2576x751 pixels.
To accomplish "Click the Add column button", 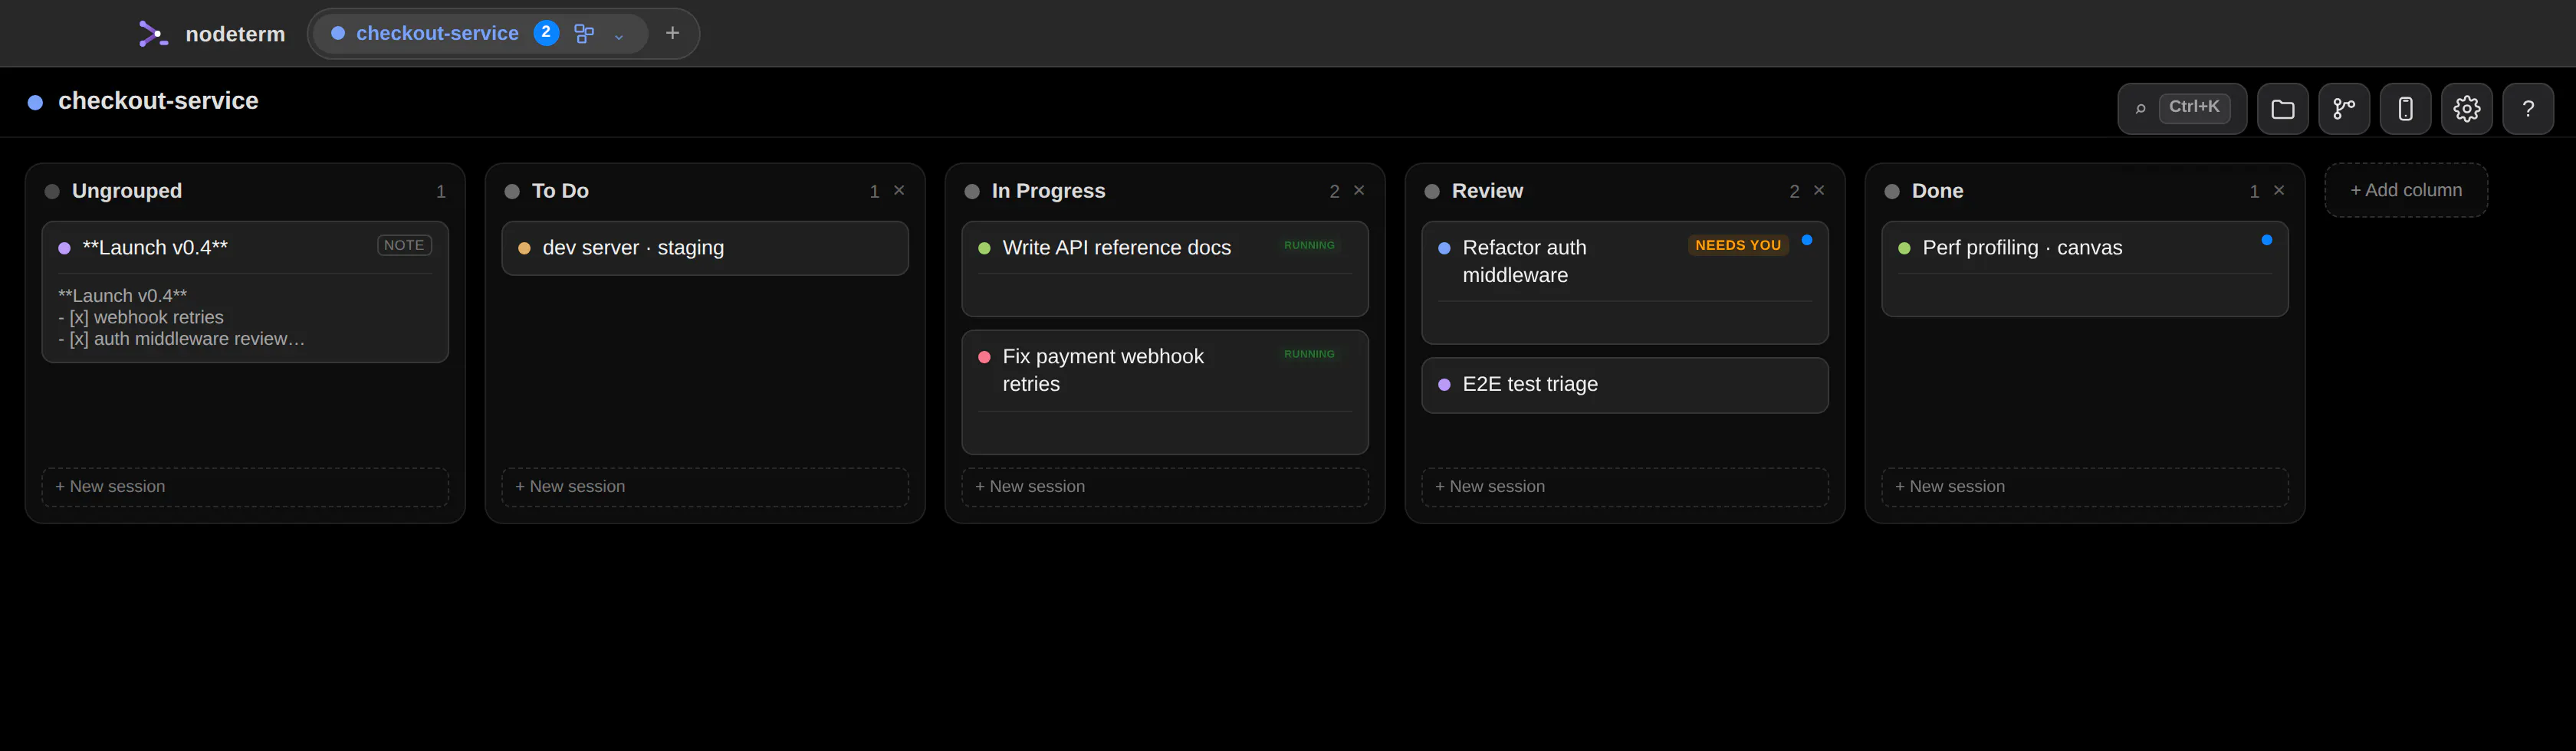I will point(2406,190).
